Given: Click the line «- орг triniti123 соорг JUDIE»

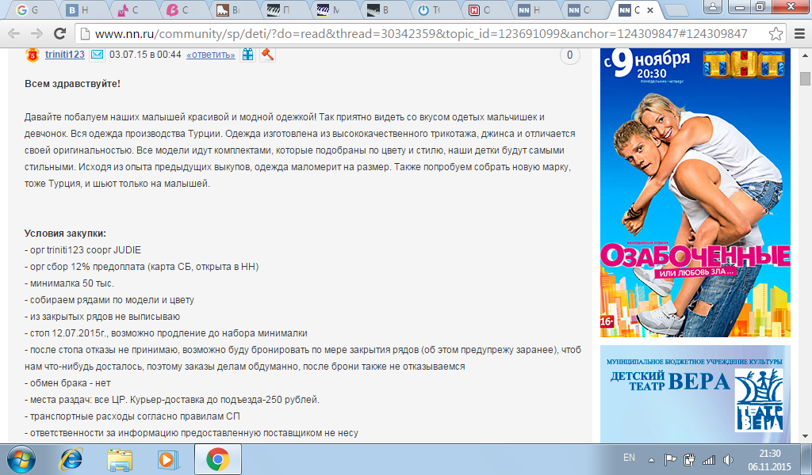Looking at the screenshot, I should point(82,250).
